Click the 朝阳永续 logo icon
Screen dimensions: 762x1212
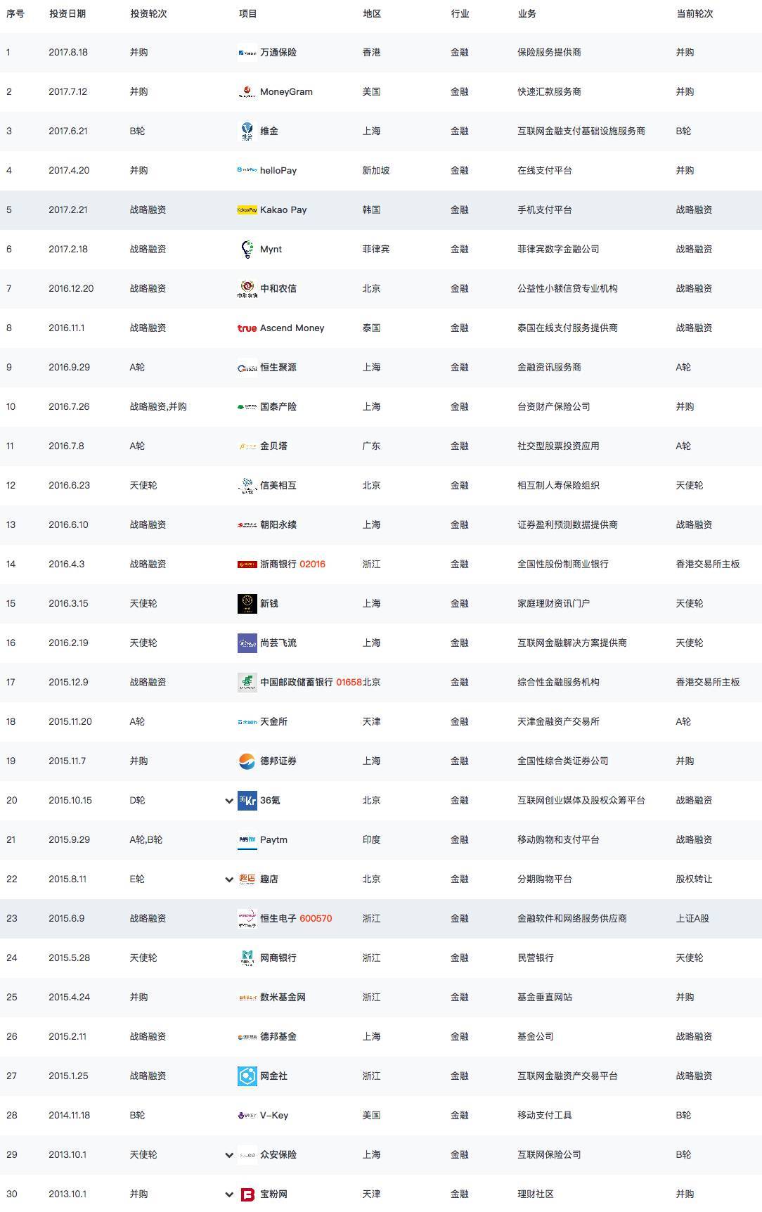click(x=247, y=525)
